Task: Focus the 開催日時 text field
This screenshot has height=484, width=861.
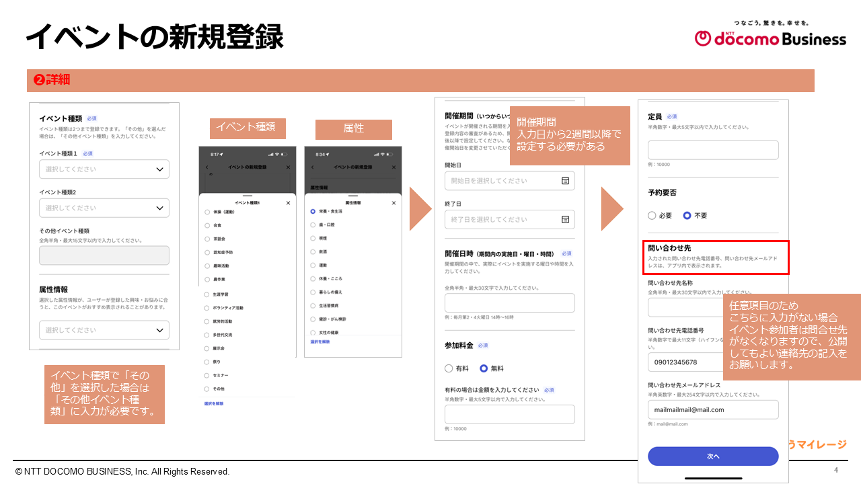Action: [x=510, y=303]
